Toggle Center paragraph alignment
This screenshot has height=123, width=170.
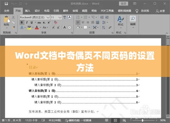click(x=83, y=22)
